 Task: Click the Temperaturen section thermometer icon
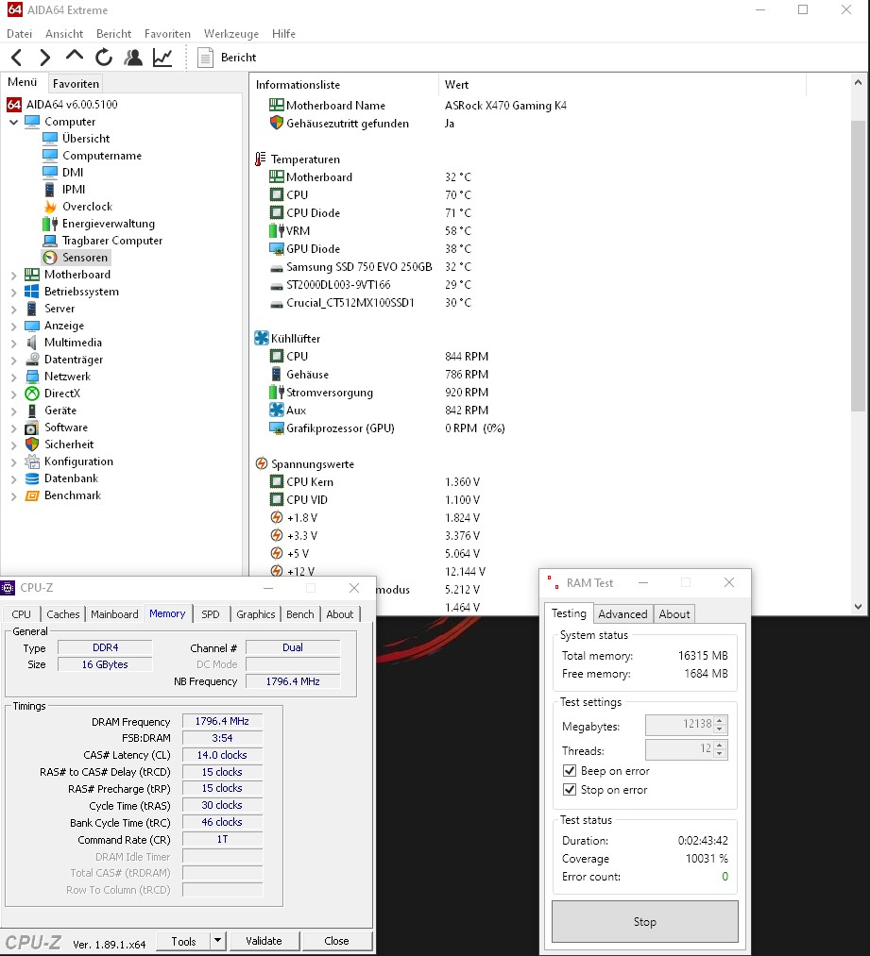(261, 159)
